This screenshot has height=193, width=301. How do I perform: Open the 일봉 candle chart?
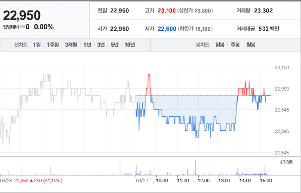coord(220,45)
